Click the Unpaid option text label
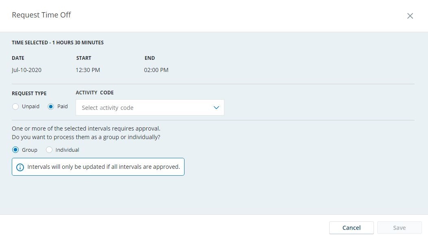Image resolution: width=428 pixels, height=240 pixels. 30,107
